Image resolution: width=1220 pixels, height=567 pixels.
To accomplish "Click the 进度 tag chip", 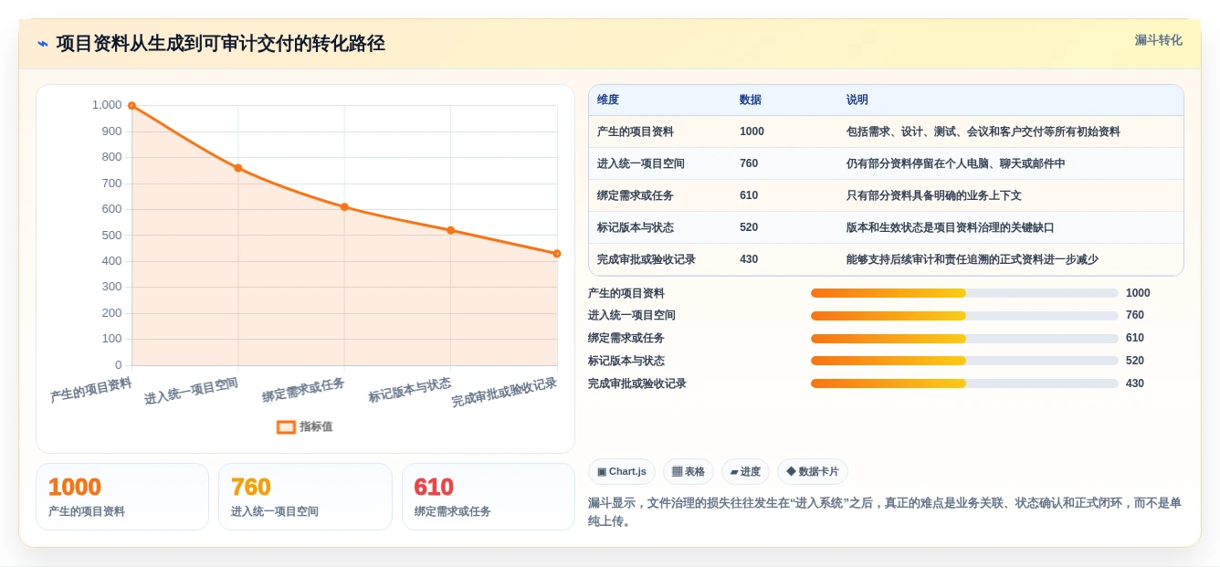I will pyautogui.click(x=745, y=471).
